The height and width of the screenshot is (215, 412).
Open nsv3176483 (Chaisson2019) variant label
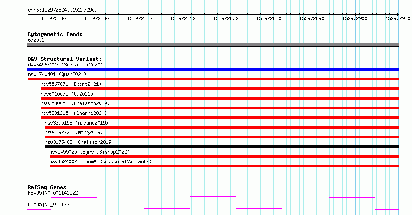coord(79,142)
